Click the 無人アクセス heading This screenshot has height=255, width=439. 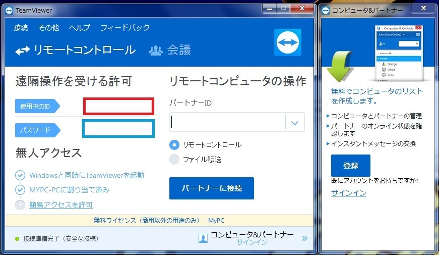coord(48,153)
